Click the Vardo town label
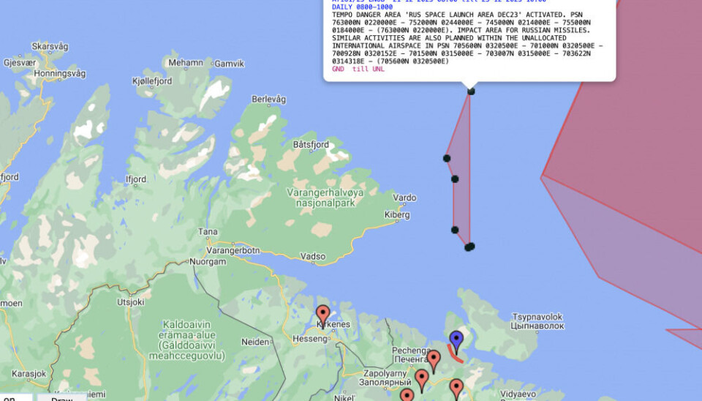Image resolution: width=702 pixels, height=401 pixels. [404, 198]
